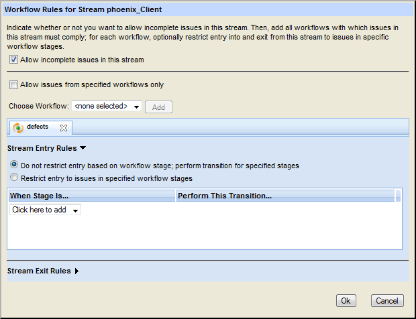Image resolution: width=416 pixels, height=319 pixels.
Task: Click the narrow corner cell right of headers
Action: (x=398, y=196)
